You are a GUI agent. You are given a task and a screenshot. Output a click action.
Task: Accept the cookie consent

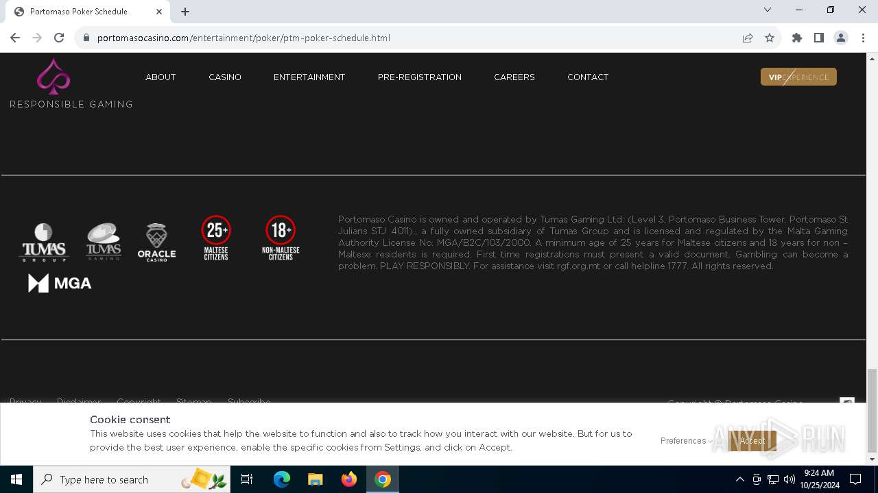tap(752, 441)
